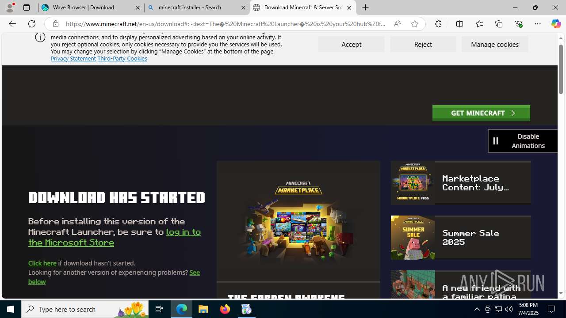Click the browser Back arrow

coord(12,24)
